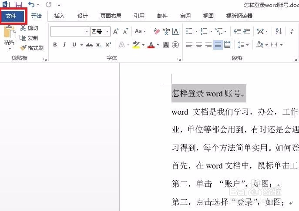299x211 pixels.
Task: Open the Undo history dropdown arrow
Action: [38, 5]
